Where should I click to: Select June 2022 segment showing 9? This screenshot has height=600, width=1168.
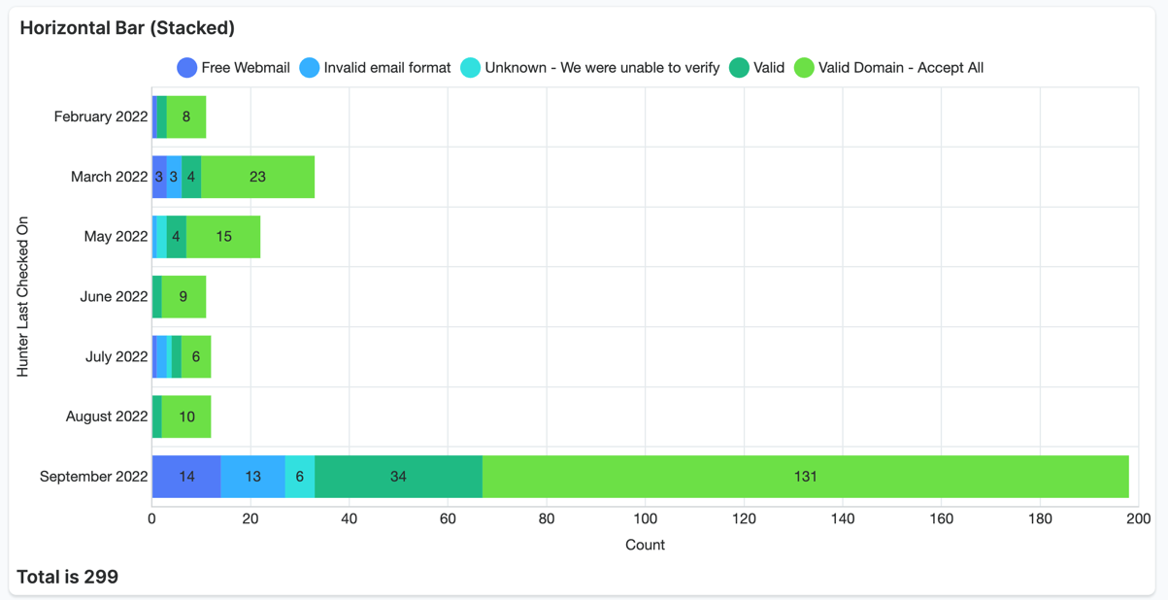click(x=184, y=297)
